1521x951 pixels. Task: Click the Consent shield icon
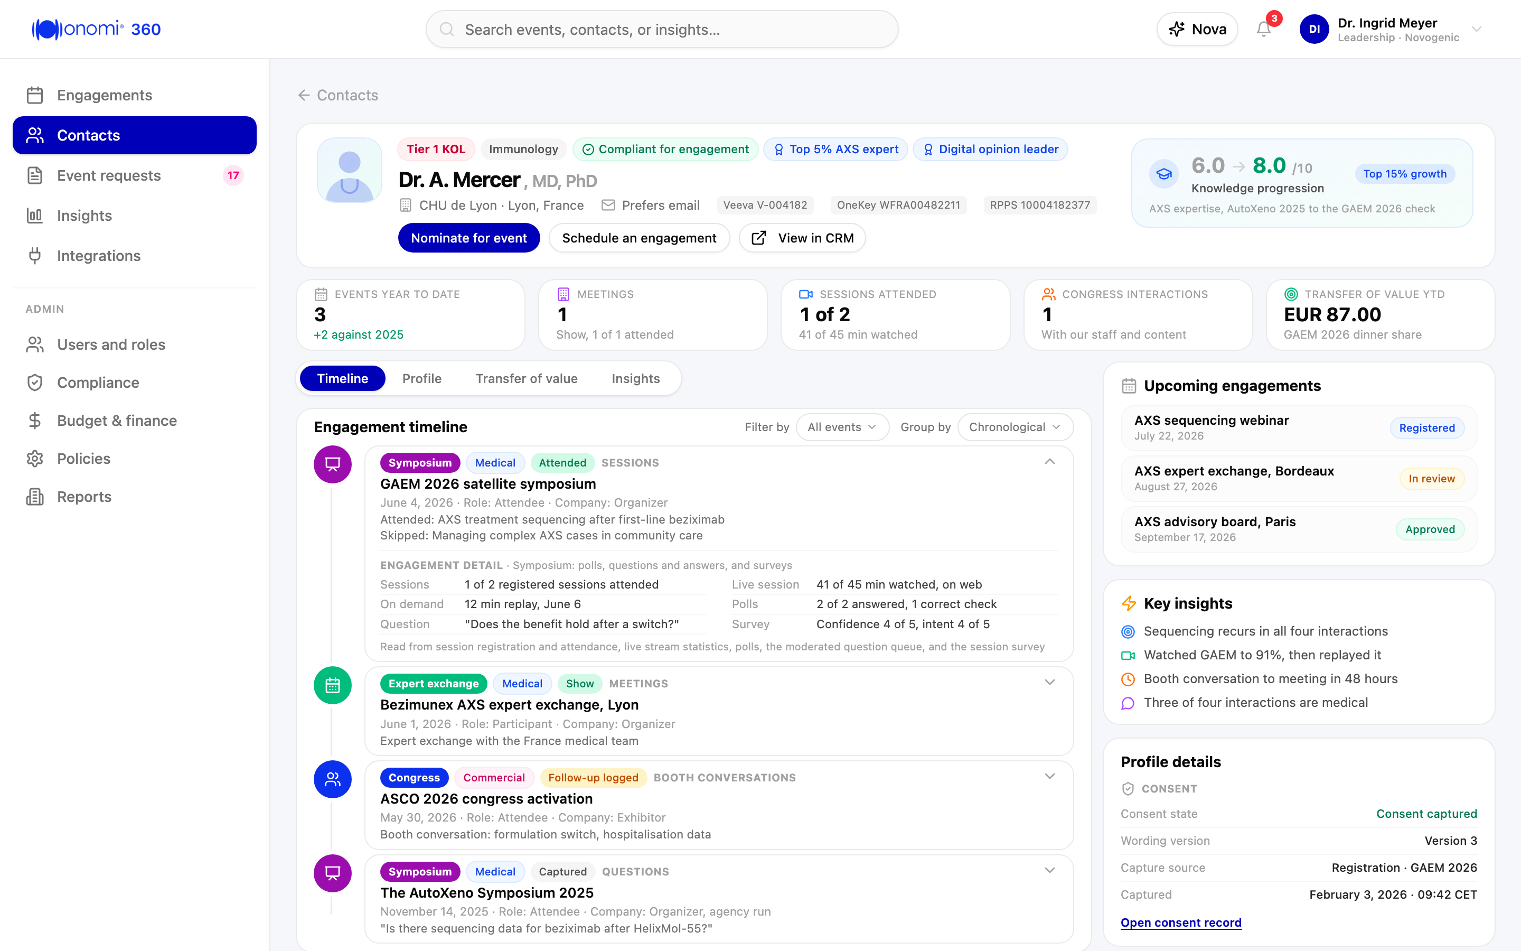1128,789
